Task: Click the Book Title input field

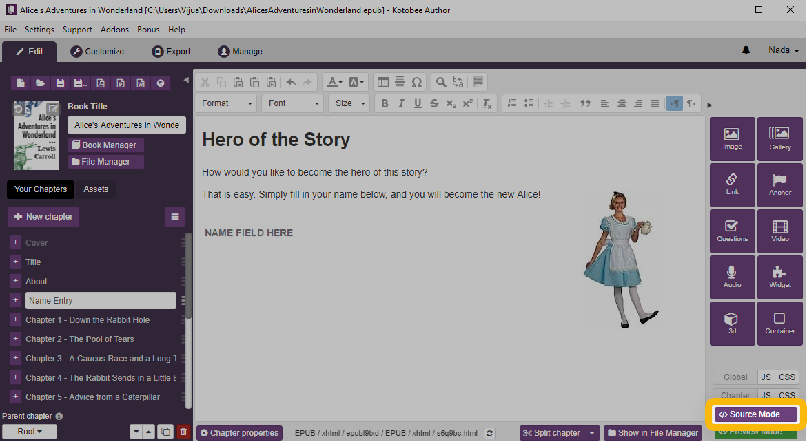Action: [x=127, y=125]
